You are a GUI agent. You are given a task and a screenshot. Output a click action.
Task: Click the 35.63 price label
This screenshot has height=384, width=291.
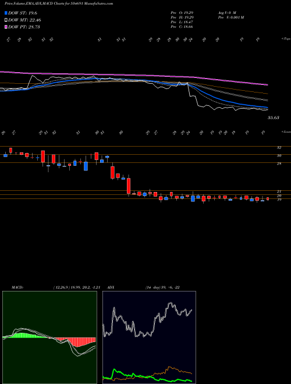point(274,118)
